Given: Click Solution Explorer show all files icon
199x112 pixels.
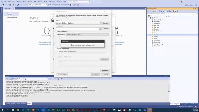Looking at the screenshot, I should [x=170, y=11].
